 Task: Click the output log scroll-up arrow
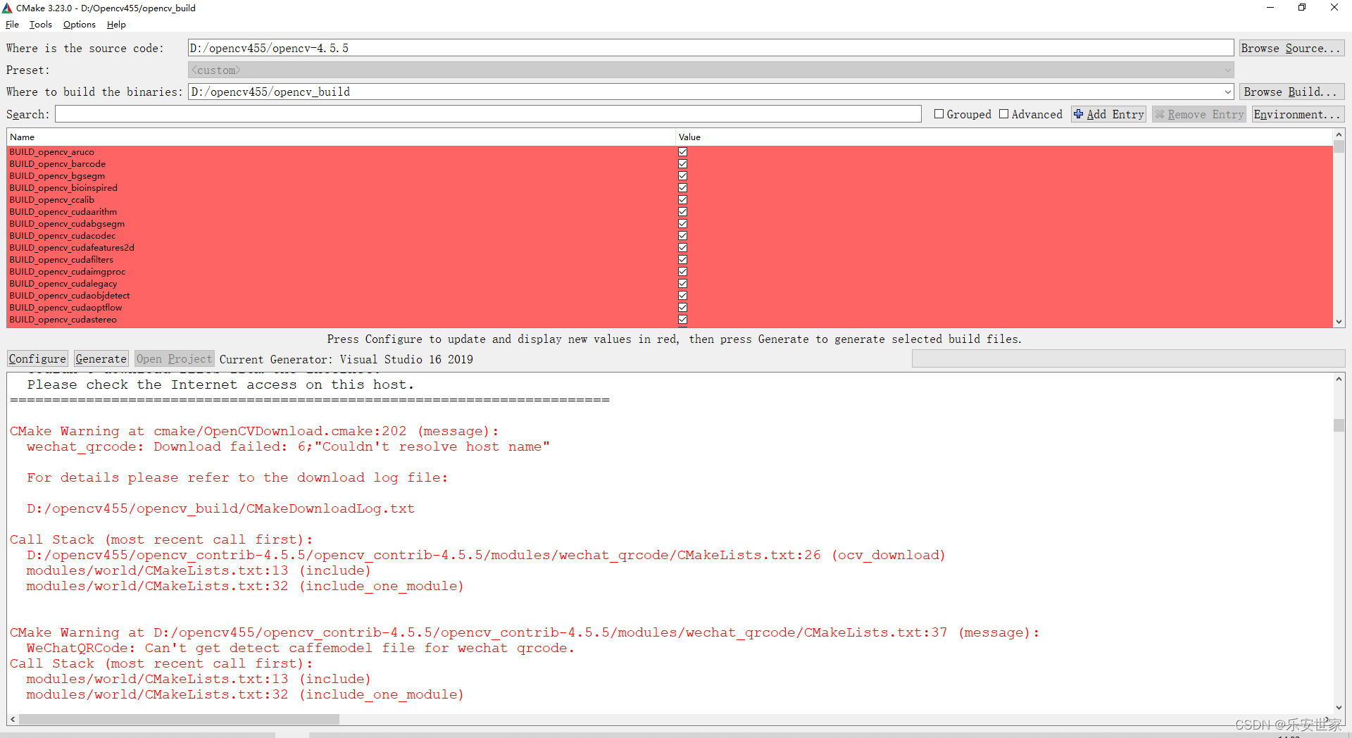point(1339,379)
